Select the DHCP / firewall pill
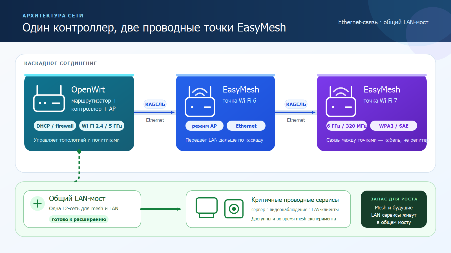This screenshot has height=253, width=451. coord(55,126)
